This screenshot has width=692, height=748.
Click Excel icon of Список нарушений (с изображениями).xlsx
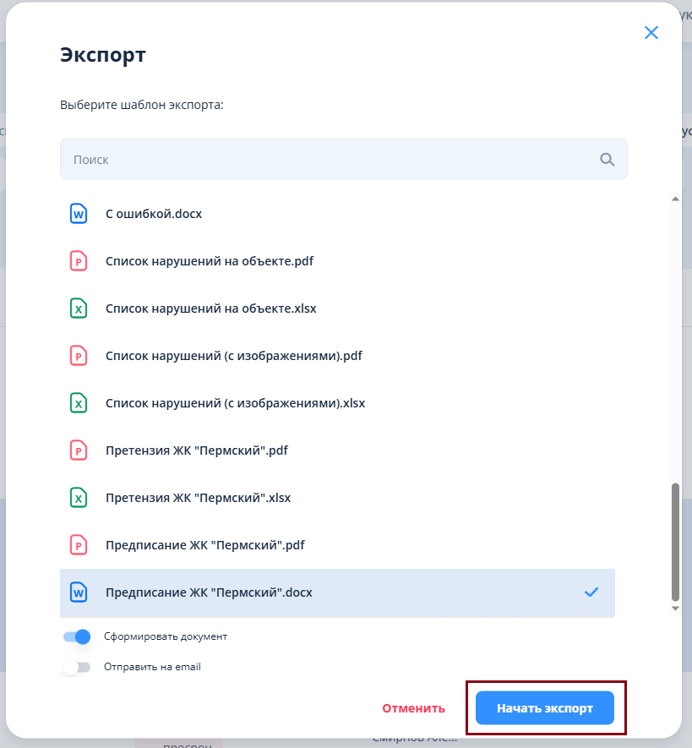(x=79, y=403)
